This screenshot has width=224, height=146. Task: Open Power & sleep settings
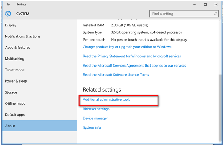pyautogui.click(x=16, y=81)
